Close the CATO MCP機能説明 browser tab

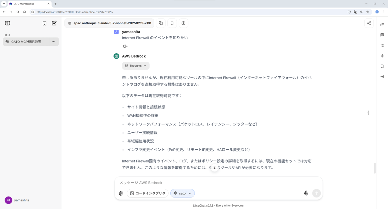coord(48,4)
